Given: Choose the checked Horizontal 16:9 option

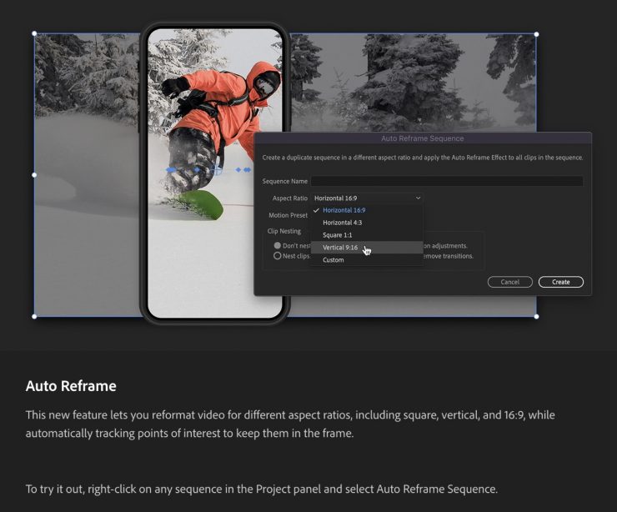Looking at the screenshot, I should point(344,210).
